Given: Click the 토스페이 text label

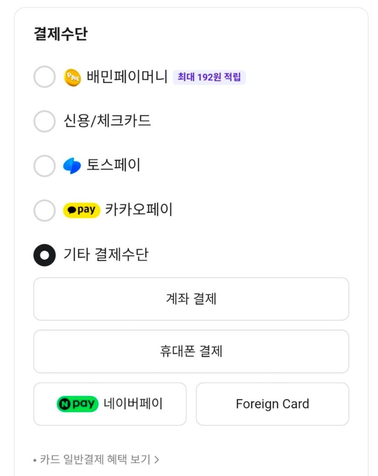Looking at the screenshot, I should tap(113, 165).
